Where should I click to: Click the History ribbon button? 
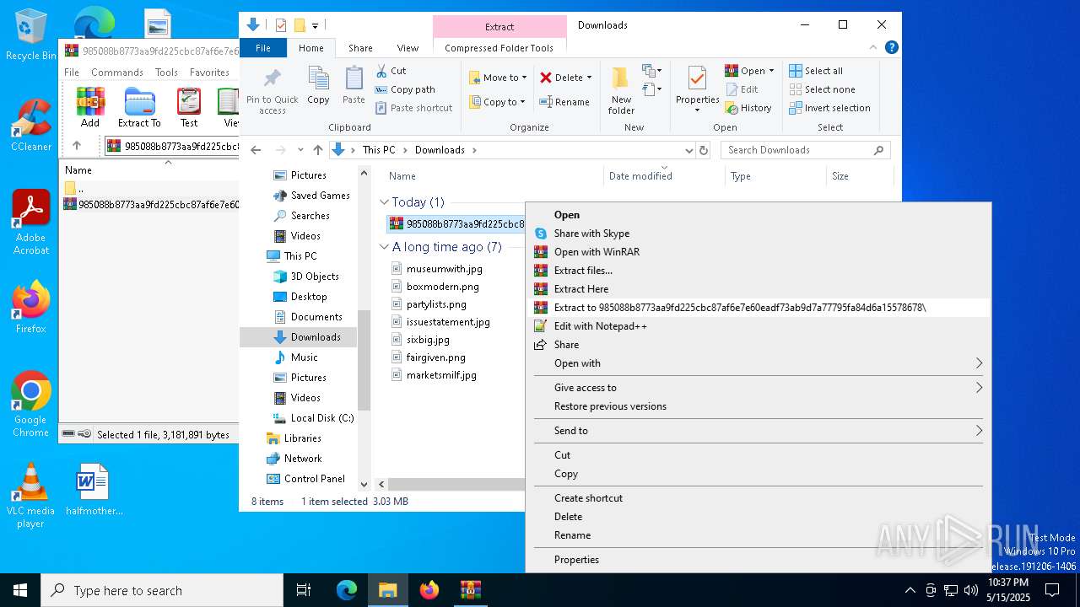click(748, 108)
